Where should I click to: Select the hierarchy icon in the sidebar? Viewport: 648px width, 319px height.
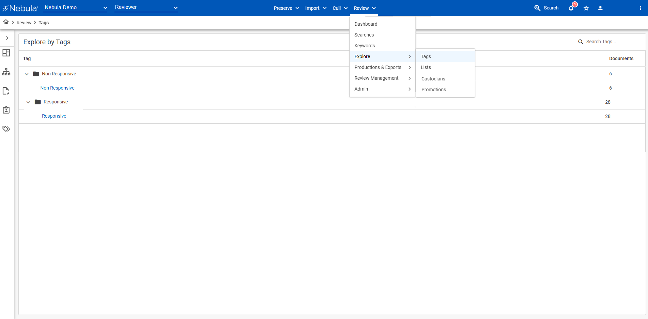[6, 72]
